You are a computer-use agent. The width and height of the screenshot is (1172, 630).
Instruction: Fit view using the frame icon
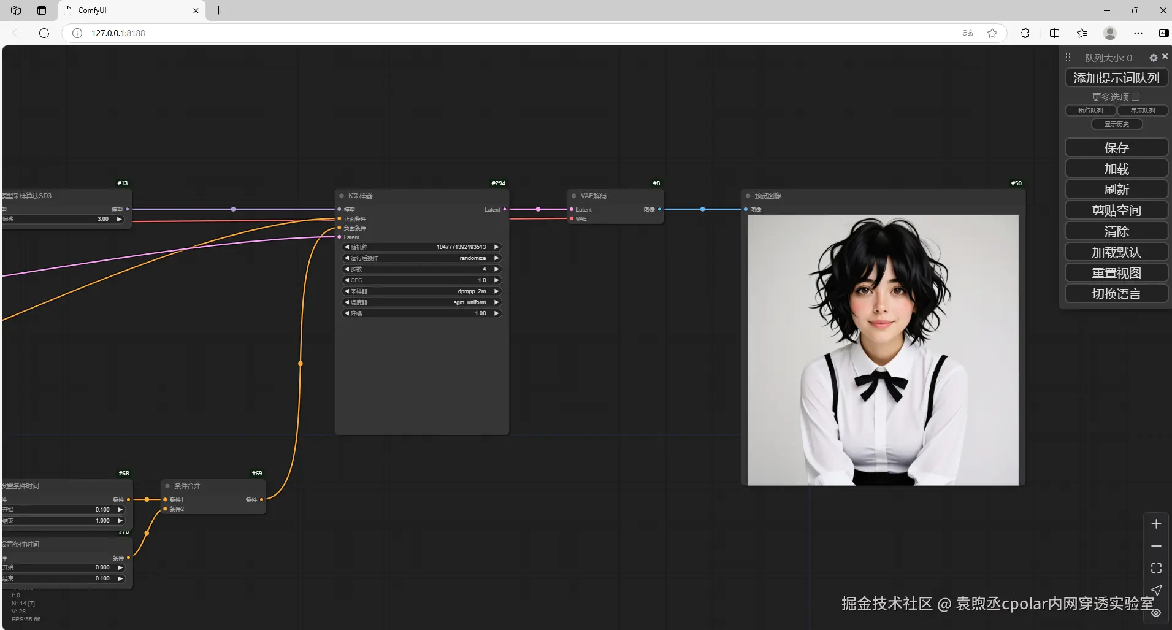pos(1156,568)
